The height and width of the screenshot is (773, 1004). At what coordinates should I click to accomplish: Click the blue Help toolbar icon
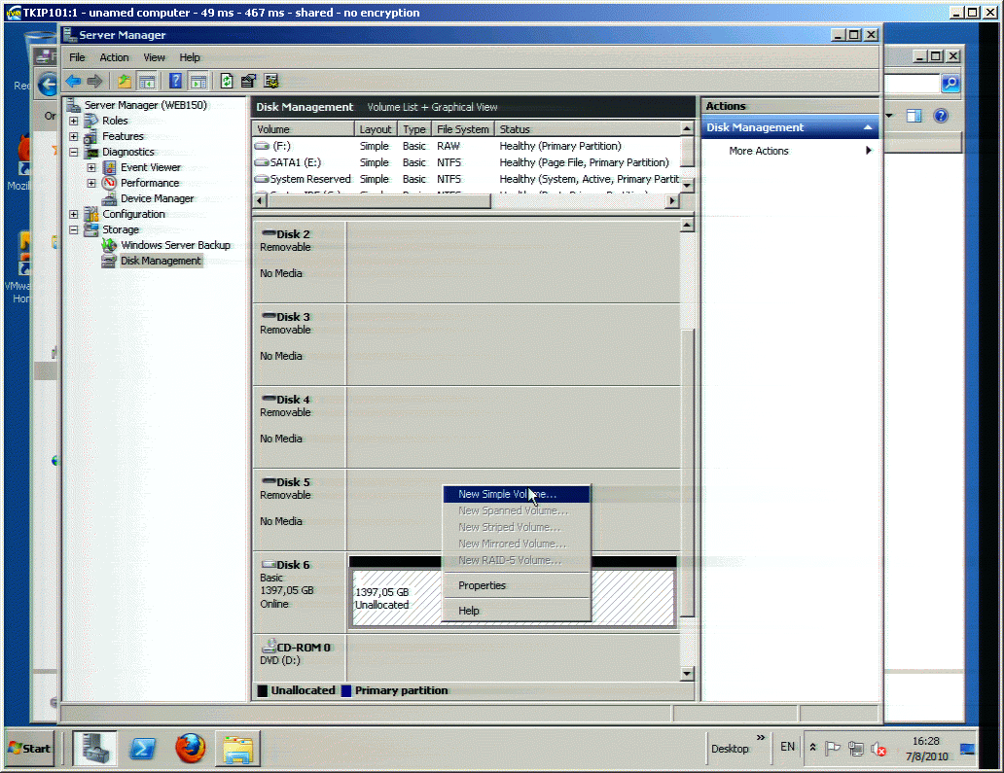click(175, 82)
